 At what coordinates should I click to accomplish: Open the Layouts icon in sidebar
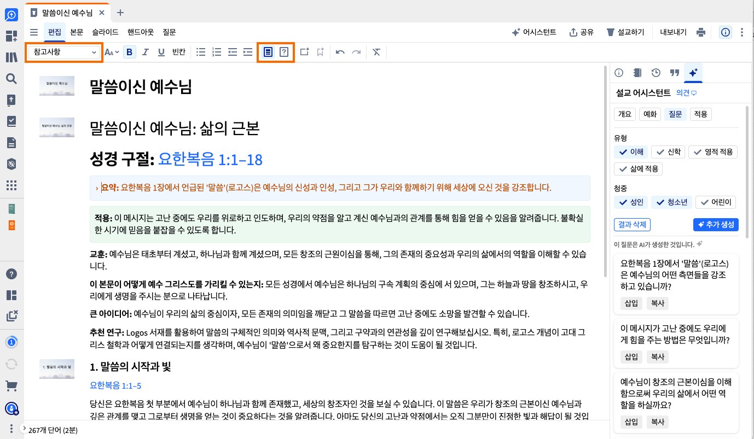[11, 295]
